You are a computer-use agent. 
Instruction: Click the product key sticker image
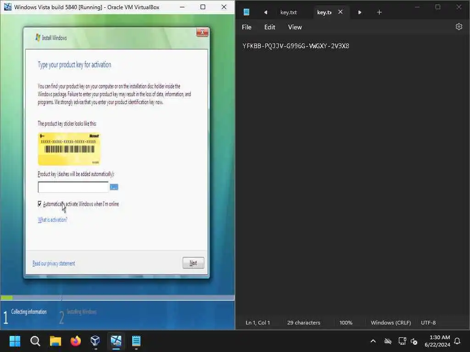pos(69,149)
